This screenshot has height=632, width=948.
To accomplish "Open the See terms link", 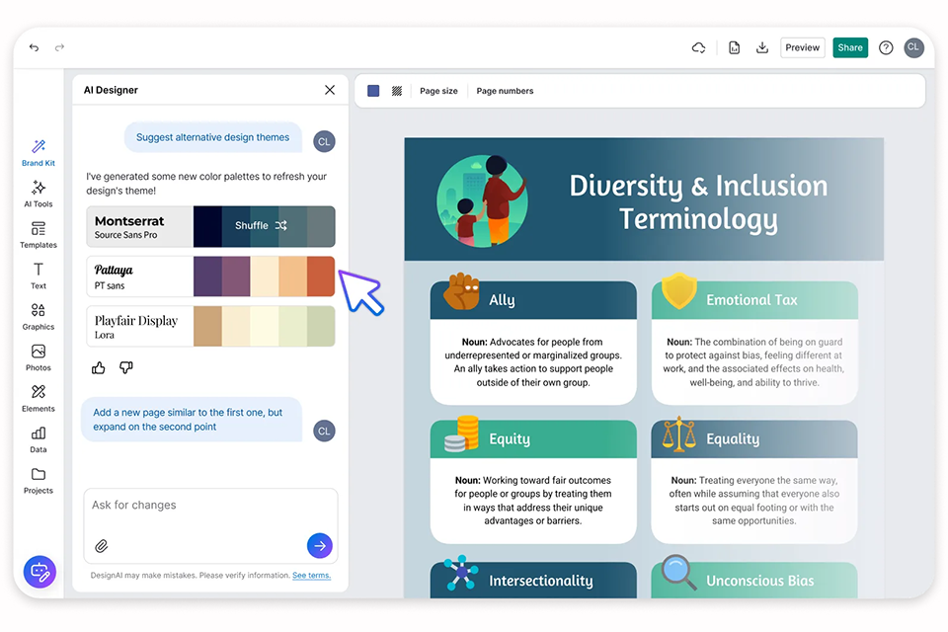I will pyautogui.click(x=311, y=575).
